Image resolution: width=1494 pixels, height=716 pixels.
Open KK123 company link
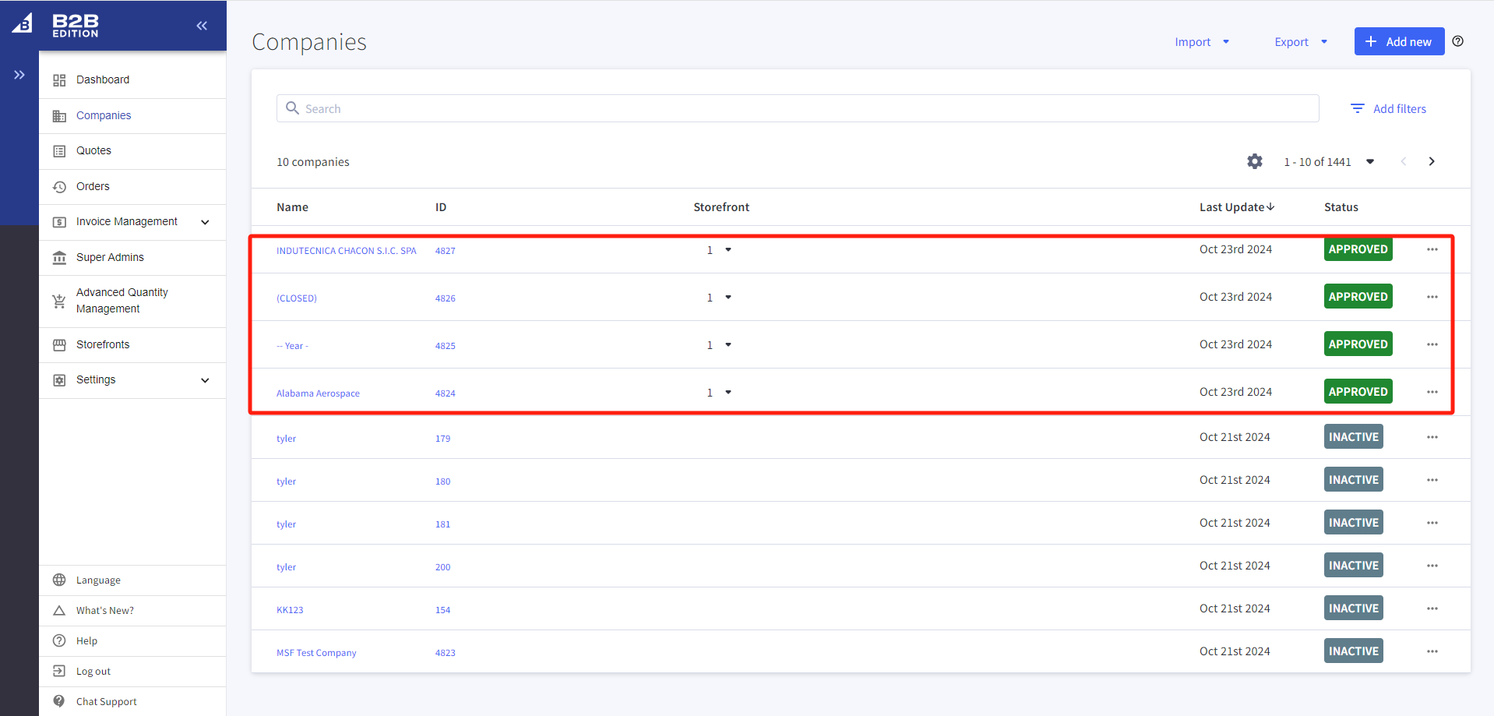click(290, 610)
